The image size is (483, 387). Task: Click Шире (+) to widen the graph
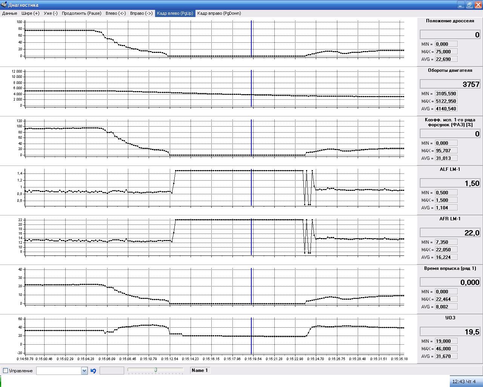click(31, 13)
